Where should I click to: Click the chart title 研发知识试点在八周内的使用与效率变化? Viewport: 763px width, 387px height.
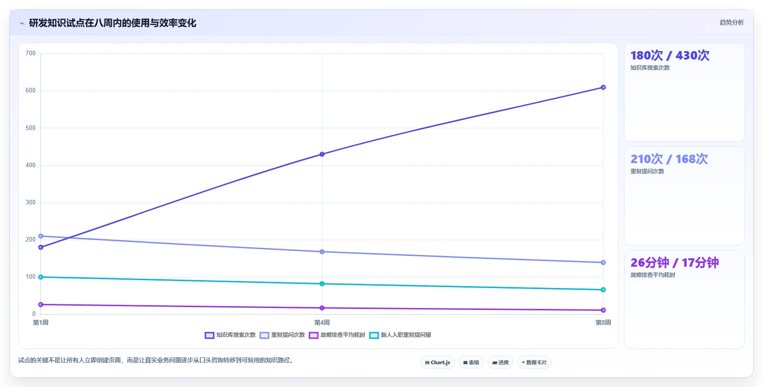tap(112, 23)
